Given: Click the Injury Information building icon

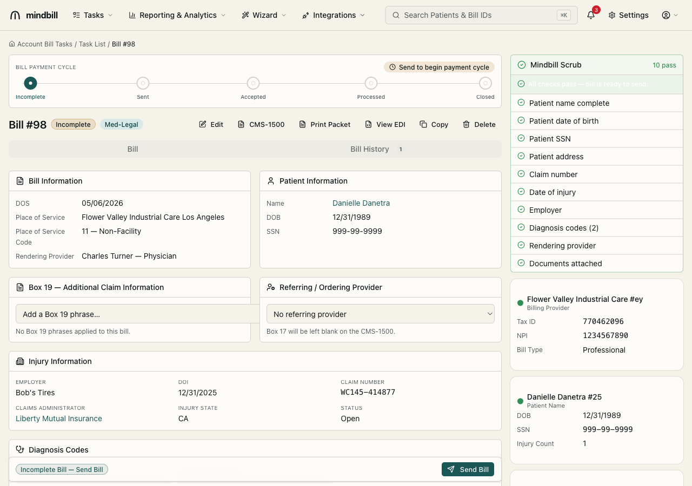Looking at the screenshot, I should [x=20, y=361].
